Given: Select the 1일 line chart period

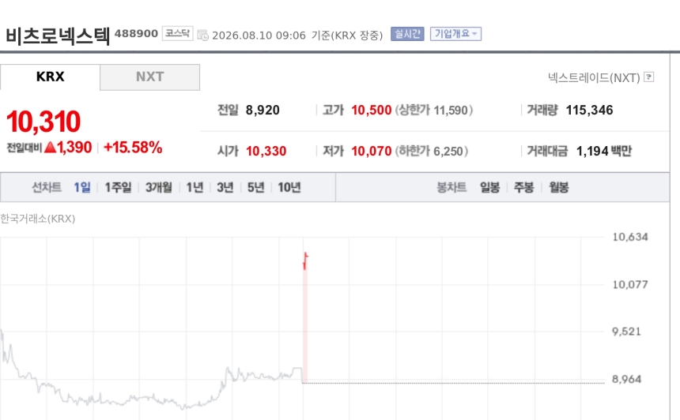Looking at the screenshot, I should tap(82, 187).
